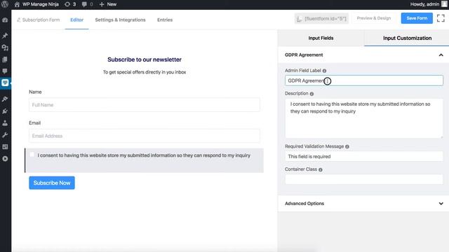Open the Comments icon in the sidebar
The height and width of the screenshot is (252, 449).
(x=5, y=71)
